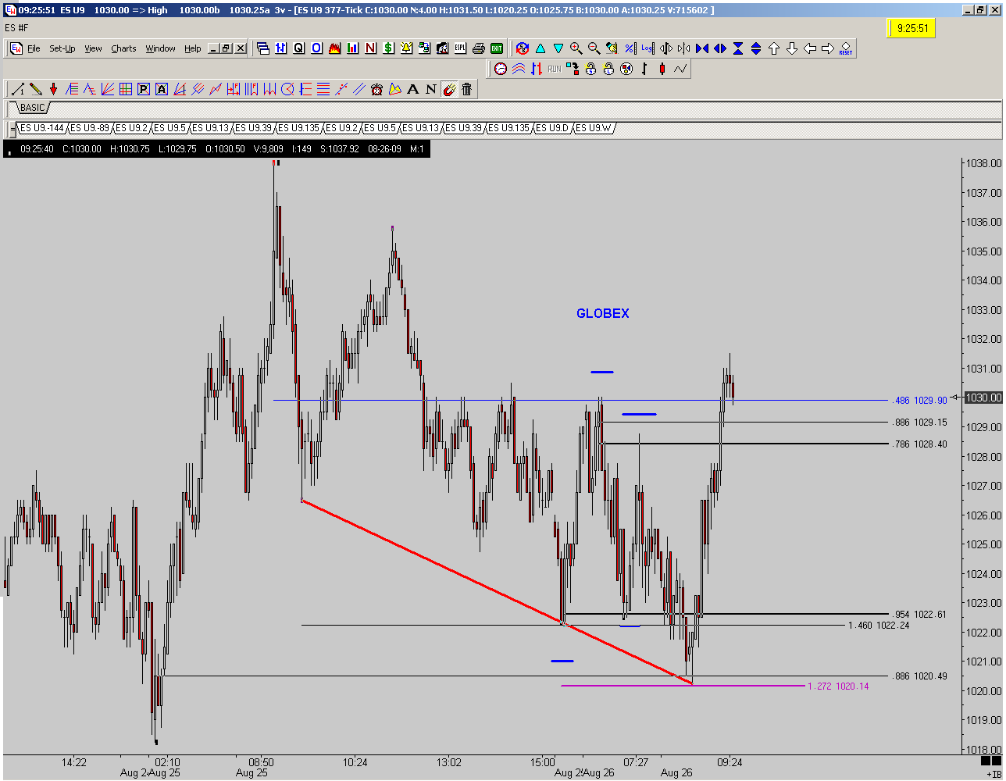This screenshot has width=1006, height=781.
Task: Switch chart to candlestick style
Action: point(662,69)
